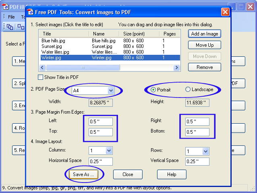Image resolution: width=257 pixels, height=193 pixels.
Task: Click the Left margin input field
Action: pyautogui.click(x=101, y=122)
